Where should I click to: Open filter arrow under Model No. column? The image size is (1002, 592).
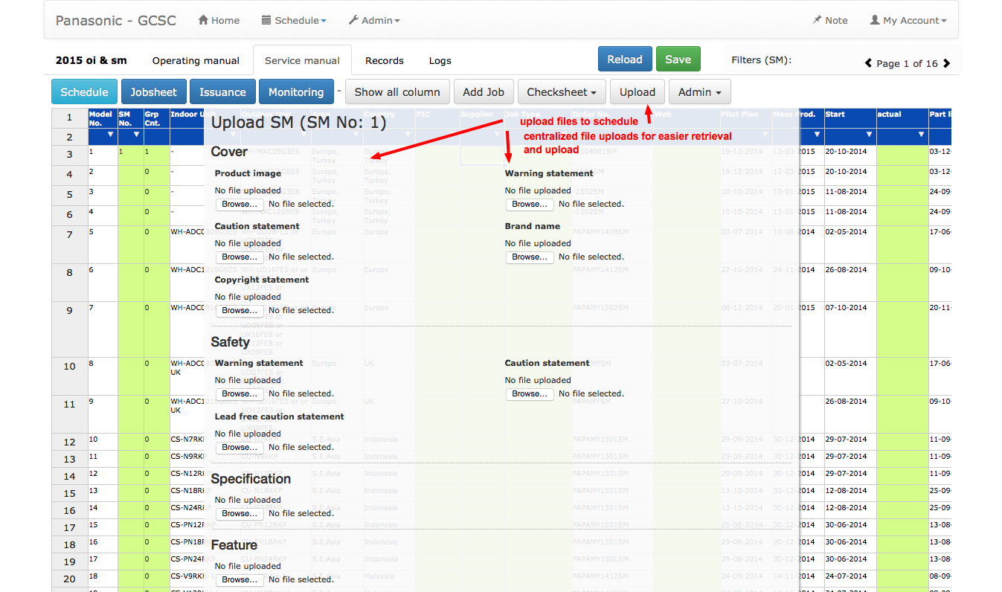tap(111, 135)
